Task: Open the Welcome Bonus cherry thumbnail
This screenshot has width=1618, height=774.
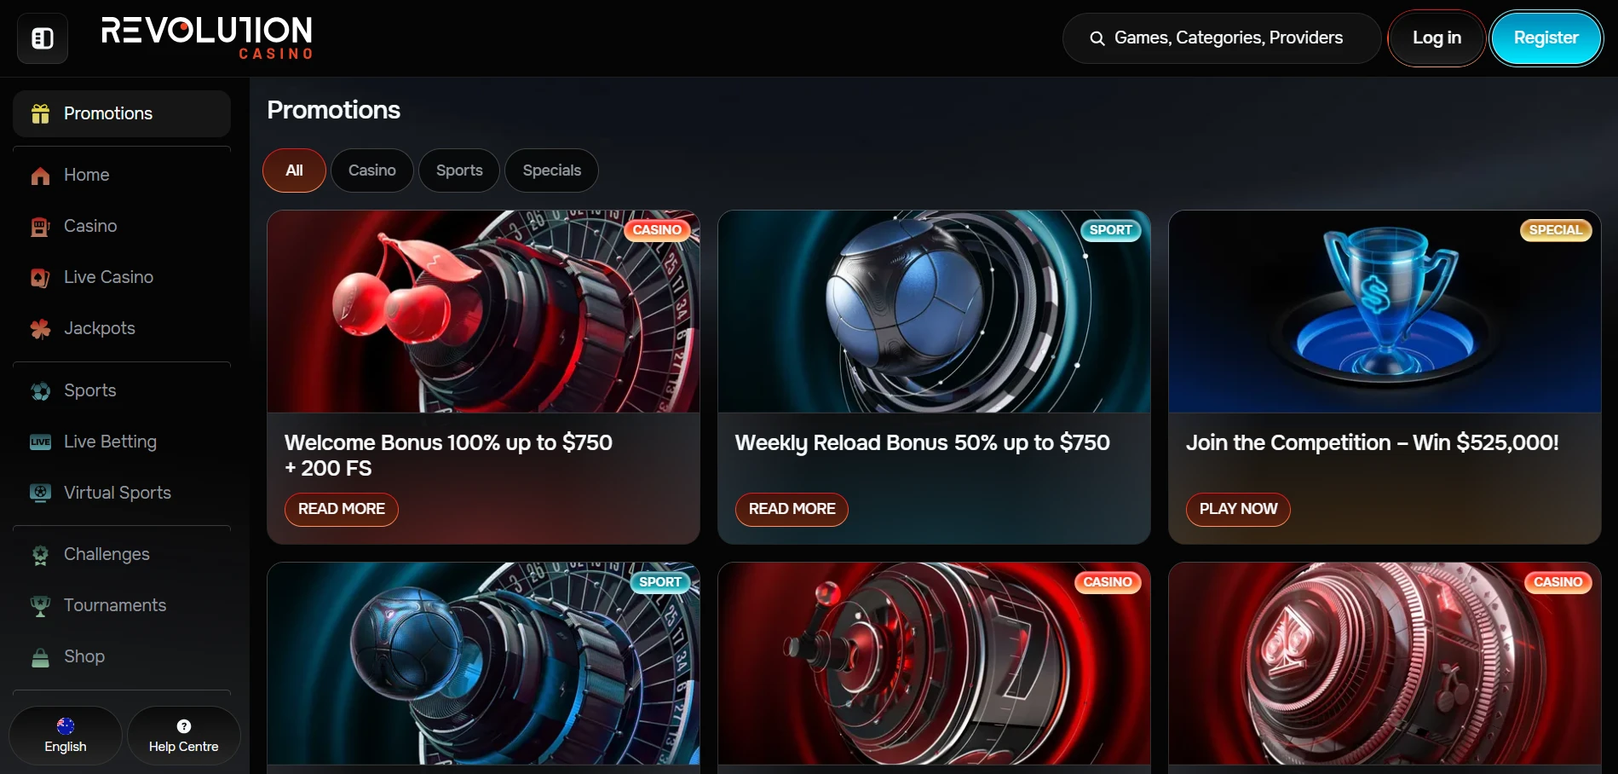Action: coord(483,312)
